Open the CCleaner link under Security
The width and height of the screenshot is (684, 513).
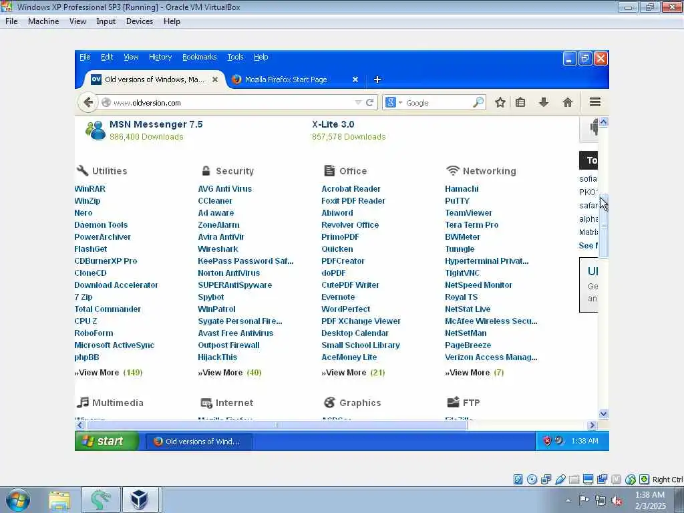(x=215, y=201)
